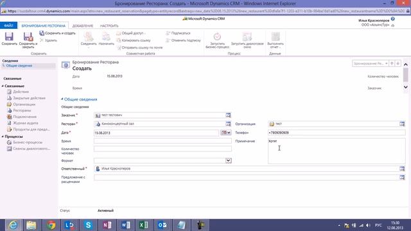Click the тест тестович customer value
This screenshot has height=231, width=411.
pyautogui.click(x=112, y=116)
